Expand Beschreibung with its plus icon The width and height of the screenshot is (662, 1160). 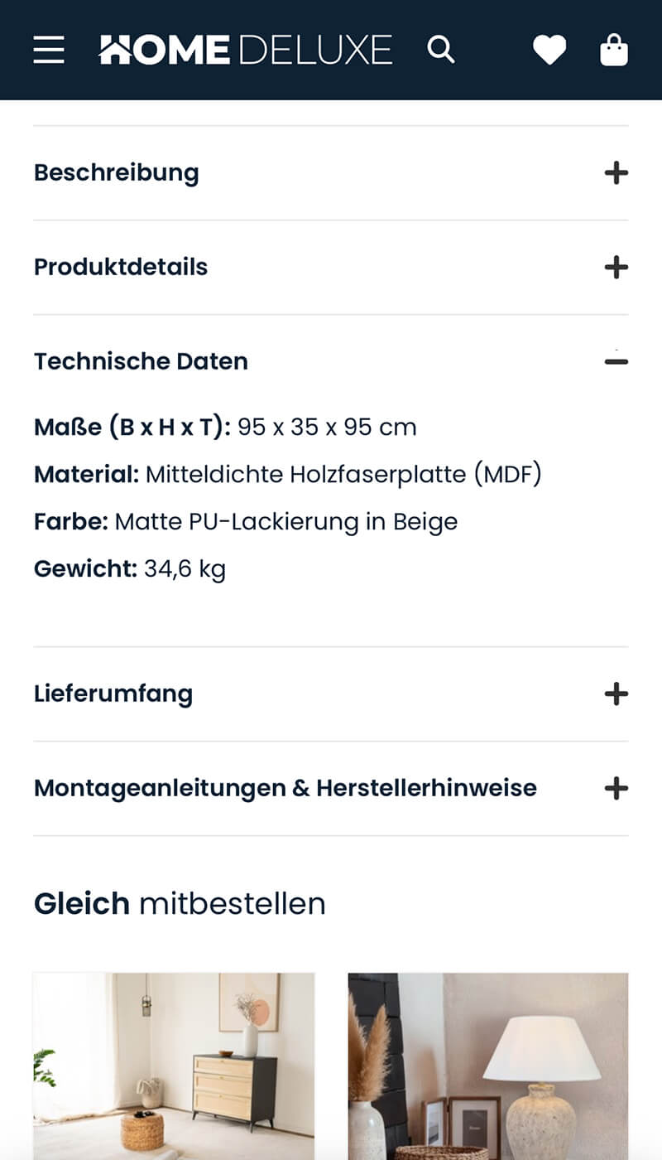[x=616, y=173]
